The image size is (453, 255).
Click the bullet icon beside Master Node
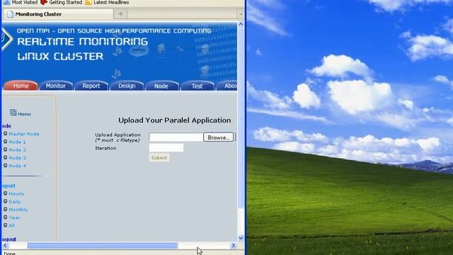[5, 134]
